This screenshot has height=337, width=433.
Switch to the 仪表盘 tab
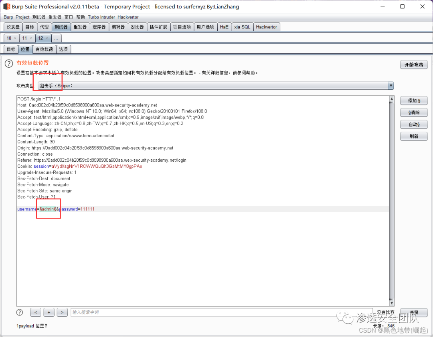click(x=13, y=27)
